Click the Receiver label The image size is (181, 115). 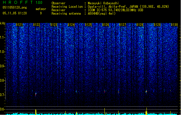coord(58,10)
